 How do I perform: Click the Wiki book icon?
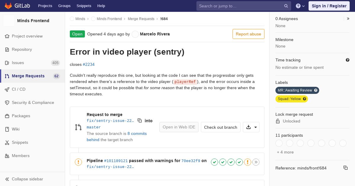[x=7, y=129]
